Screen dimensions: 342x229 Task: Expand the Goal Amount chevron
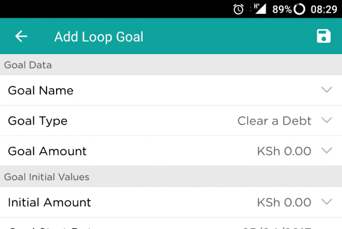click(x=327, y=150)
